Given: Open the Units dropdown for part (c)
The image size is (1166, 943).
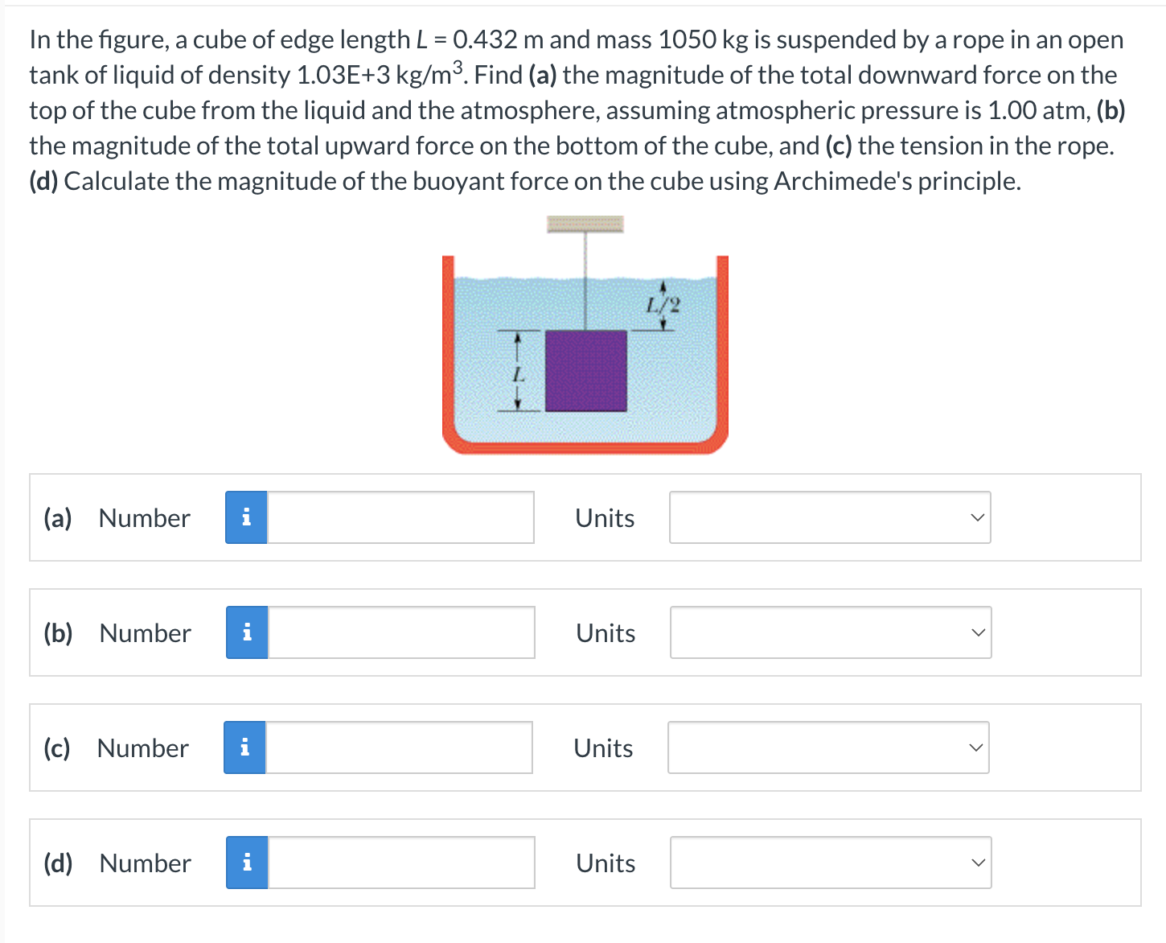Looking at the screenshot, I should [x=828, y=747].
